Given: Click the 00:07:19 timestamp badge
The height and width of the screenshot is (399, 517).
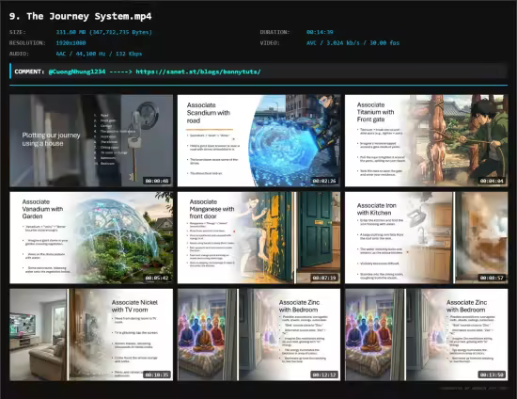Looking at the screenshot, I should [324, 278].
